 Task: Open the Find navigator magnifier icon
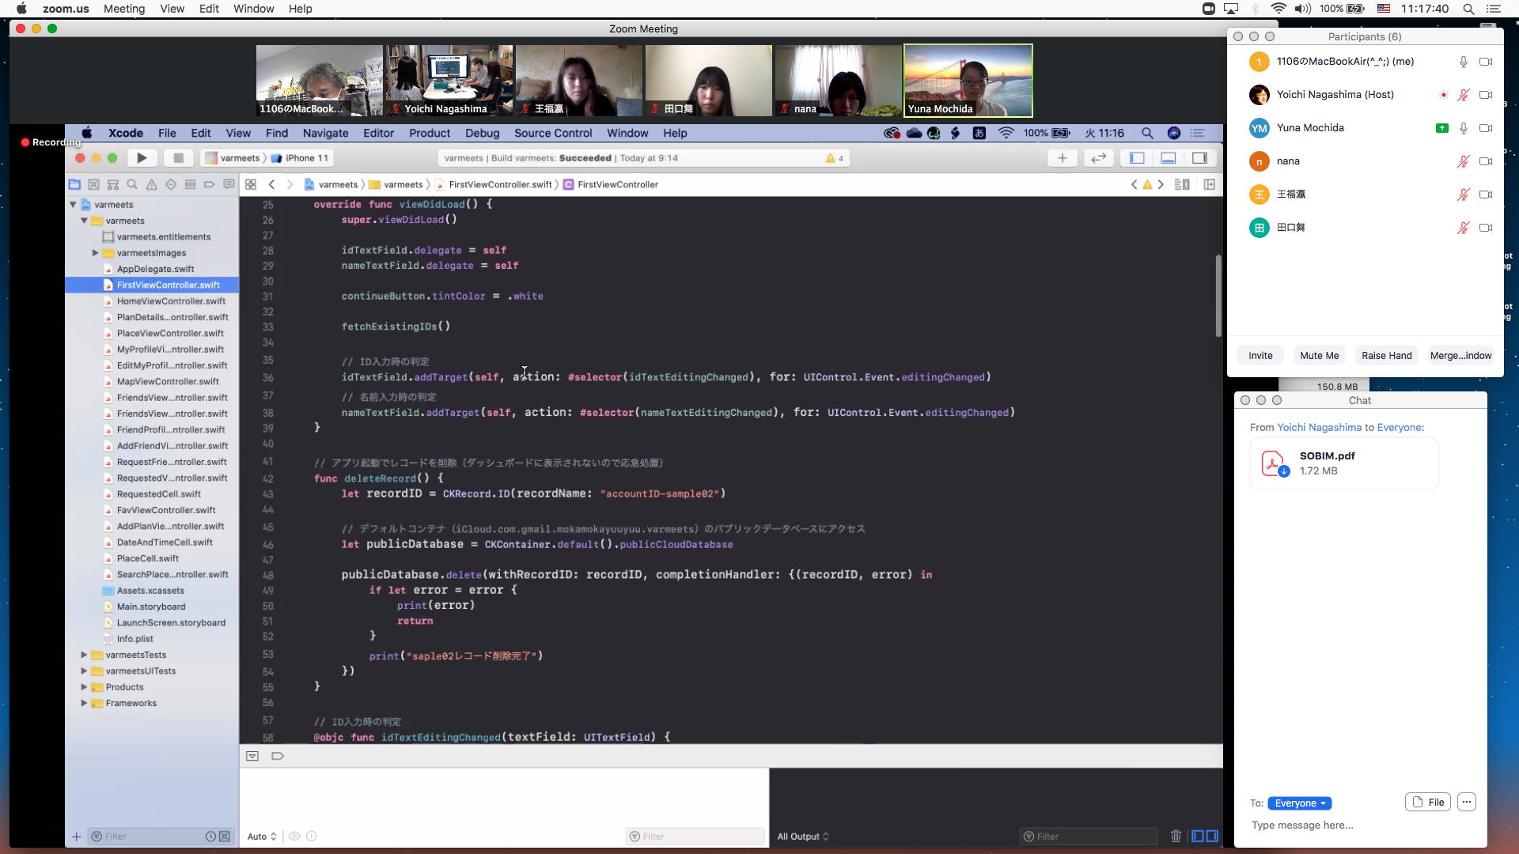click(x=132, y=184)
